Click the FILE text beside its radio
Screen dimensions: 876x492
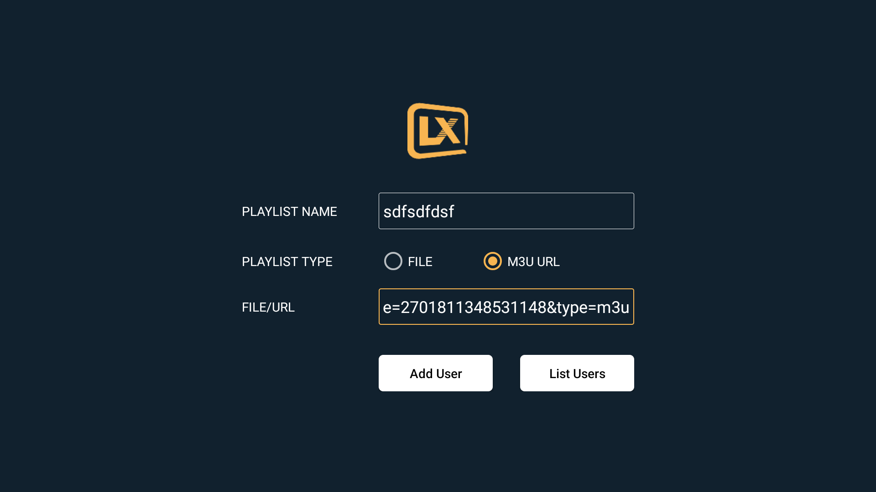(x=420, y=261)
